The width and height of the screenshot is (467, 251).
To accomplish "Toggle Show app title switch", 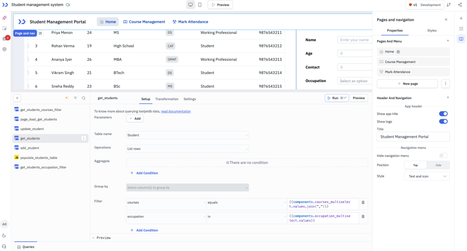I will pyautogui.click(x=443, y=114).
